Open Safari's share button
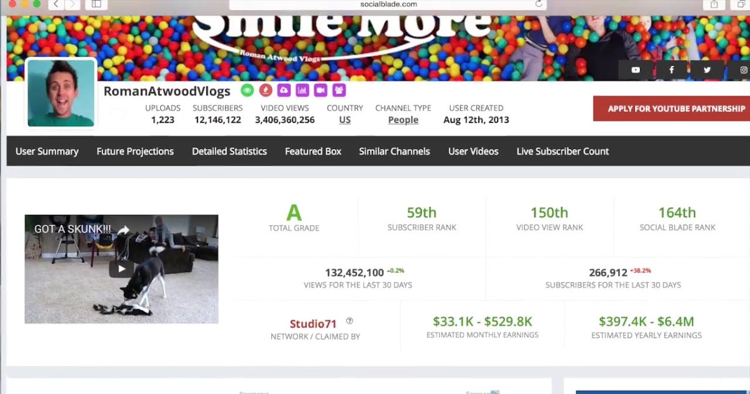The image size is (750, 394). (714, 4)
